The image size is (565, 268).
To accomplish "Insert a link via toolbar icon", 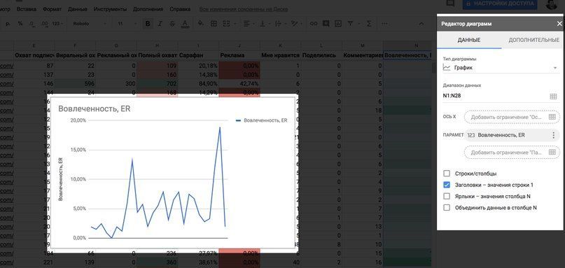I will coord(314,24).
